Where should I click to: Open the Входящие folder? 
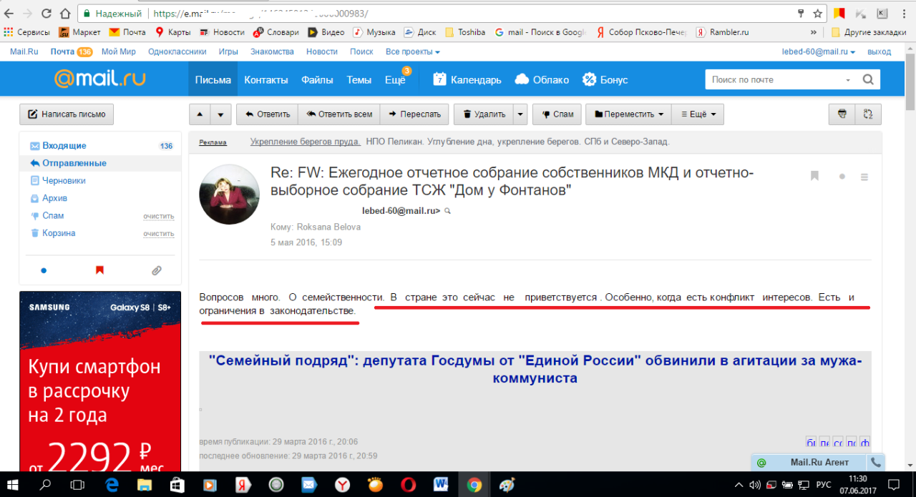(x=64, y=146)
